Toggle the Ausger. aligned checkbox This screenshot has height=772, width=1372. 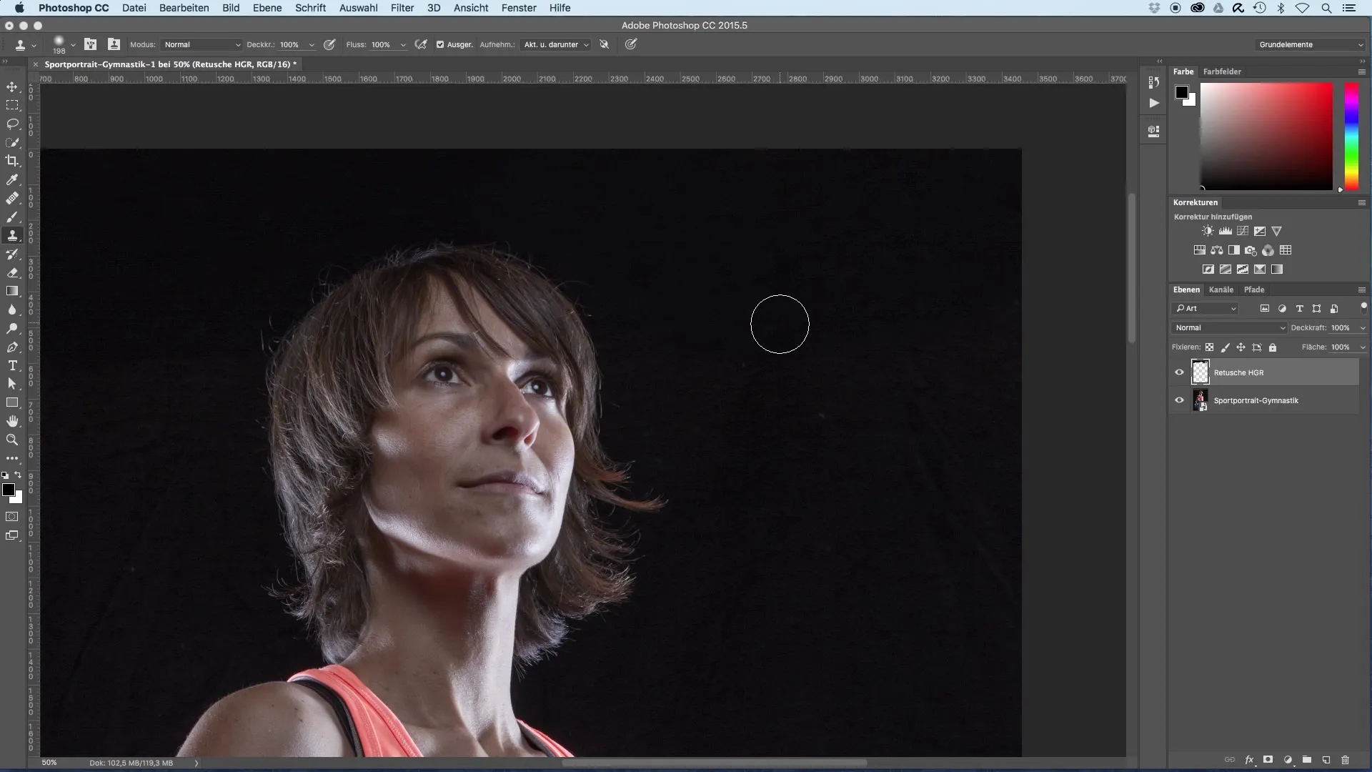point(440,44)
